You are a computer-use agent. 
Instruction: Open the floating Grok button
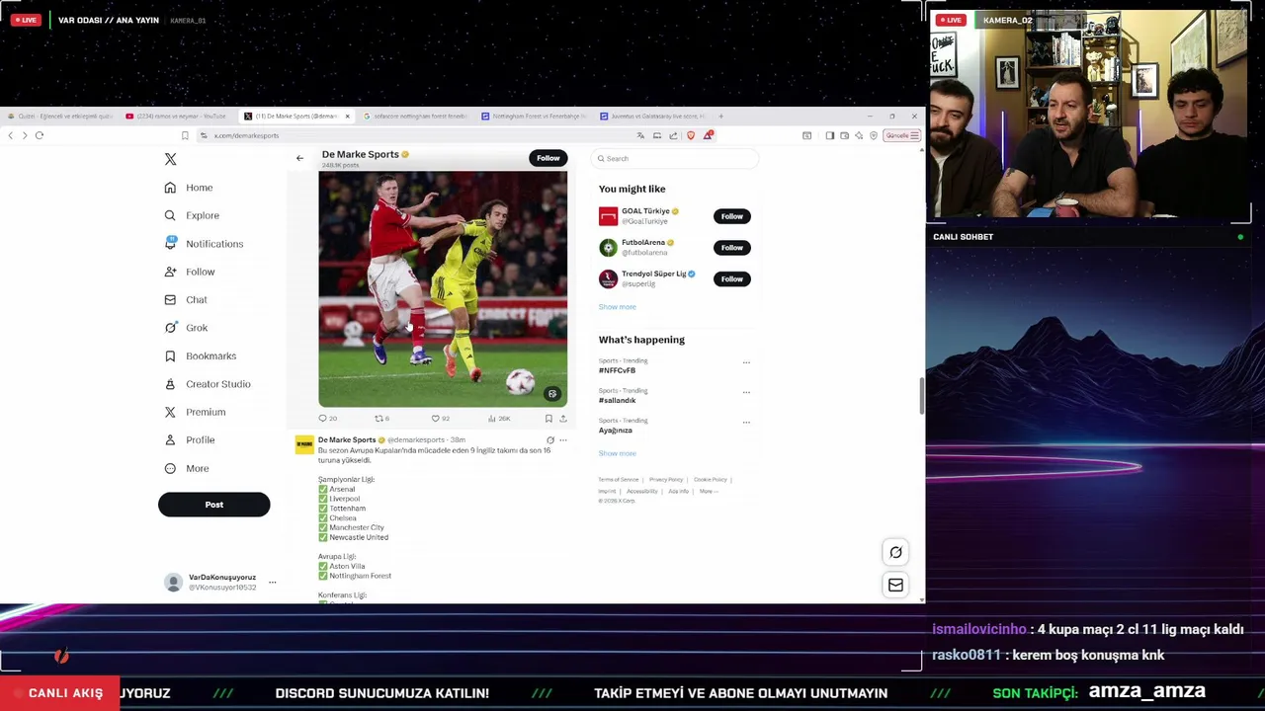point(895,553)
